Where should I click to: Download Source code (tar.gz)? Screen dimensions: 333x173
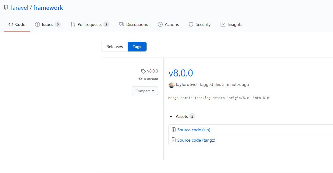[x=196, y=140]
